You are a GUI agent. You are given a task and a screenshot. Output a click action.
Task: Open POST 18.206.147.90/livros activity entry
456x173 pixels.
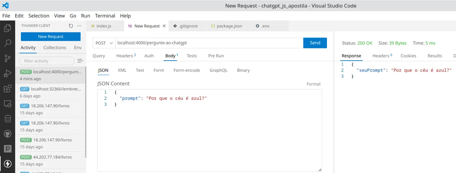pos(50,143)
